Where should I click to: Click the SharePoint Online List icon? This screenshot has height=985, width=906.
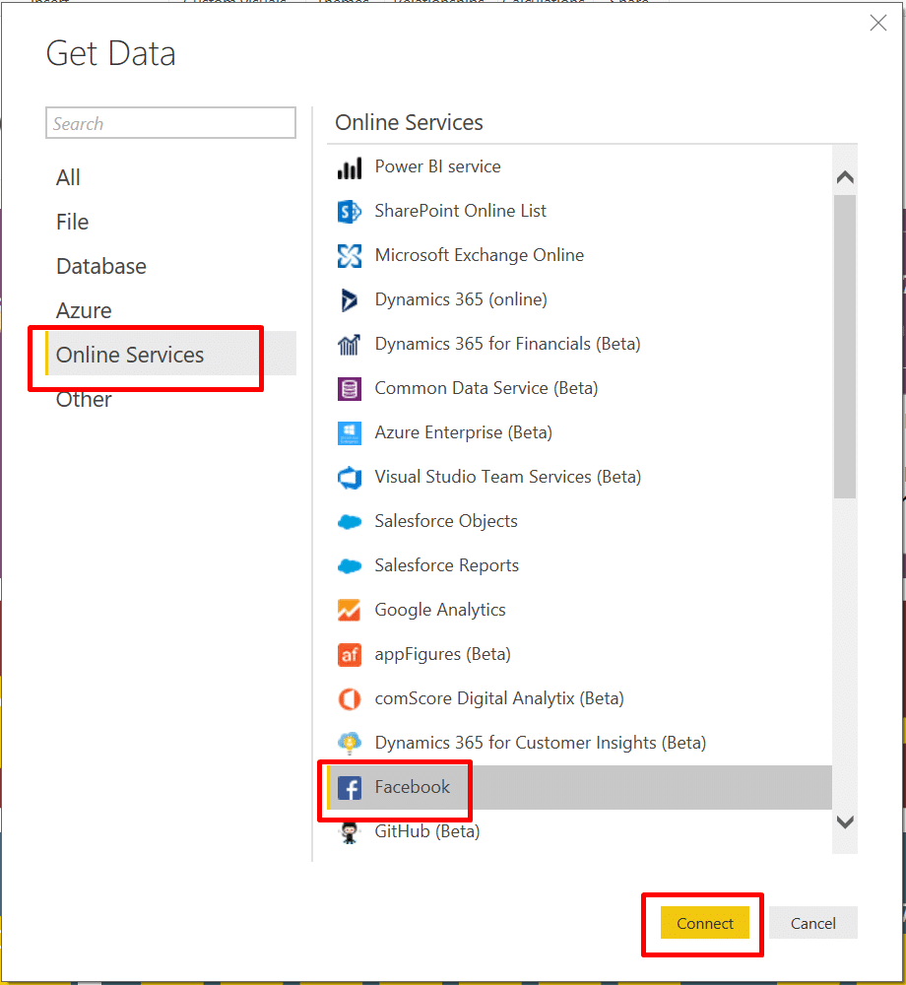(349, 212)
